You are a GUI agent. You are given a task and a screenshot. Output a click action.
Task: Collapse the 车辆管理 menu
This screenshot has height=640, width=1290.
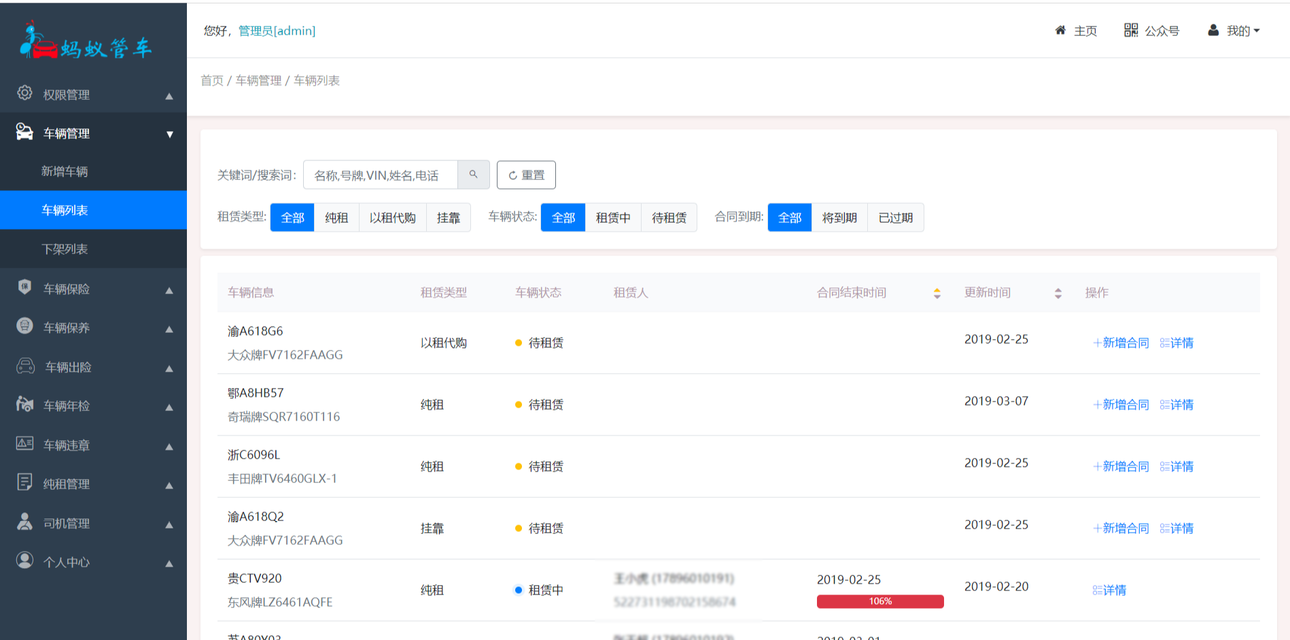click(93, 133)
